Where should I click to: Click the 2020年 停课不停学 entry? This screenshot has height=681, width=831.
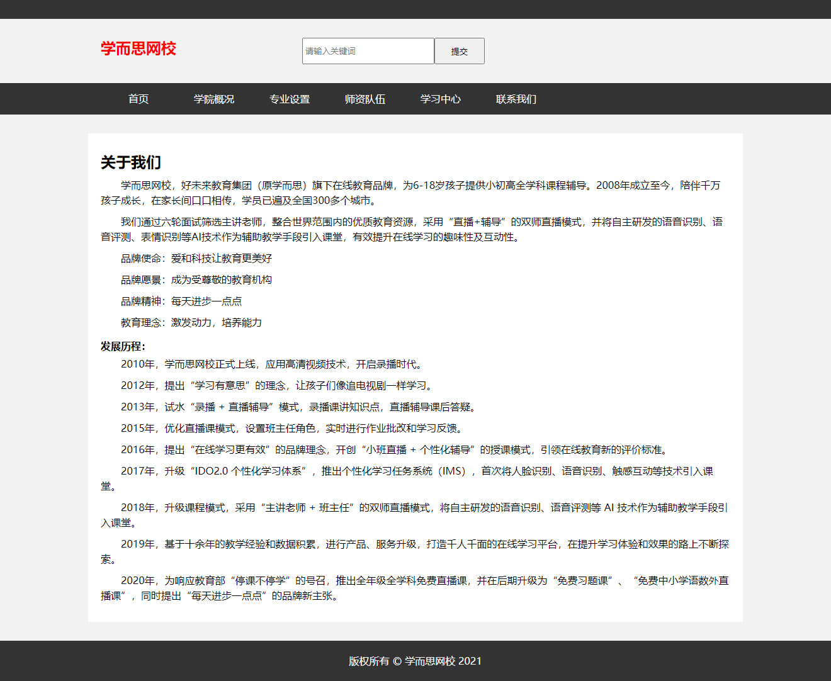(x=415, y=588)
